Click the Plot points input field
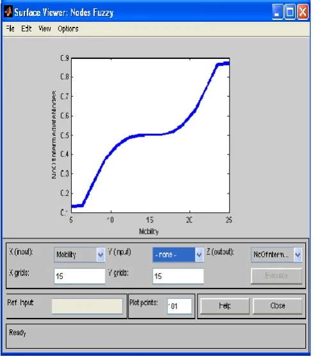 coord(180,306)
